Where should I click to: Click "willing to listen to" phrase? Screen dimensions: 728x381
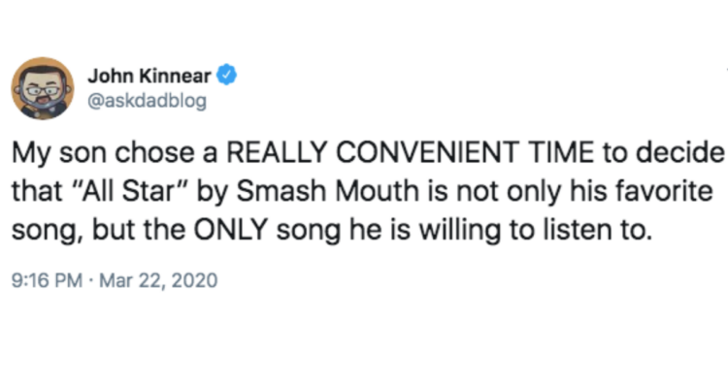tap(536, 230)
